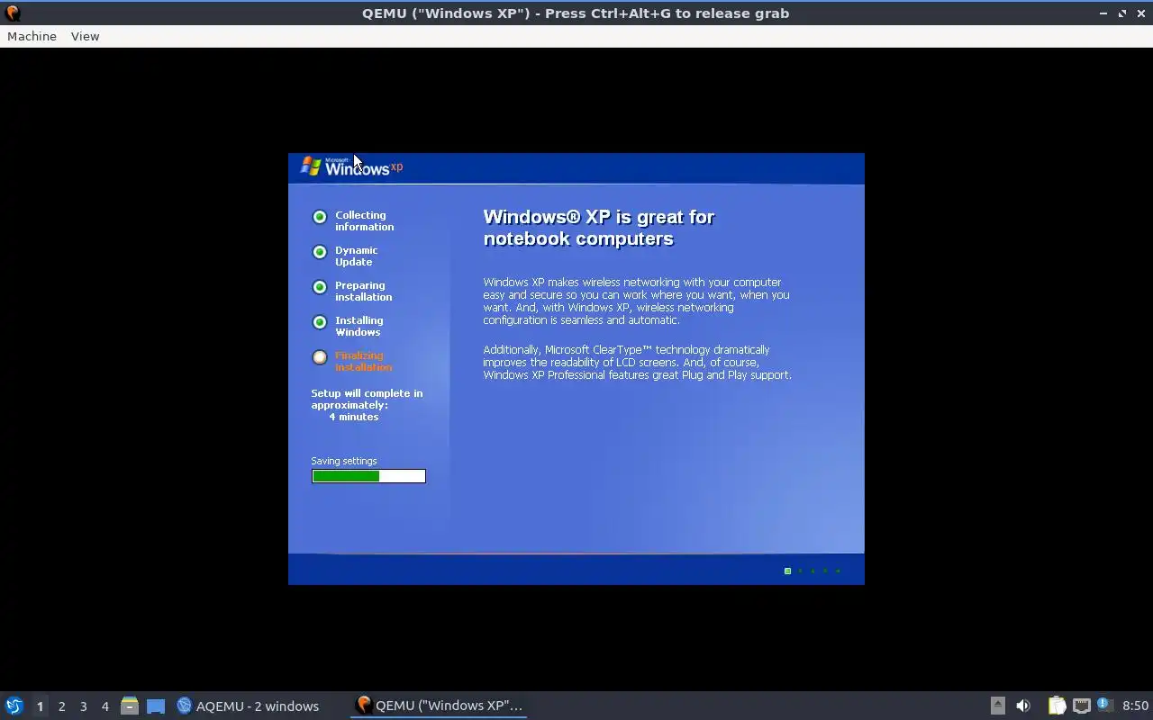Click the Windows XP flag logo
Viewport: 1153px width, 720px height.
pos(311,166)
